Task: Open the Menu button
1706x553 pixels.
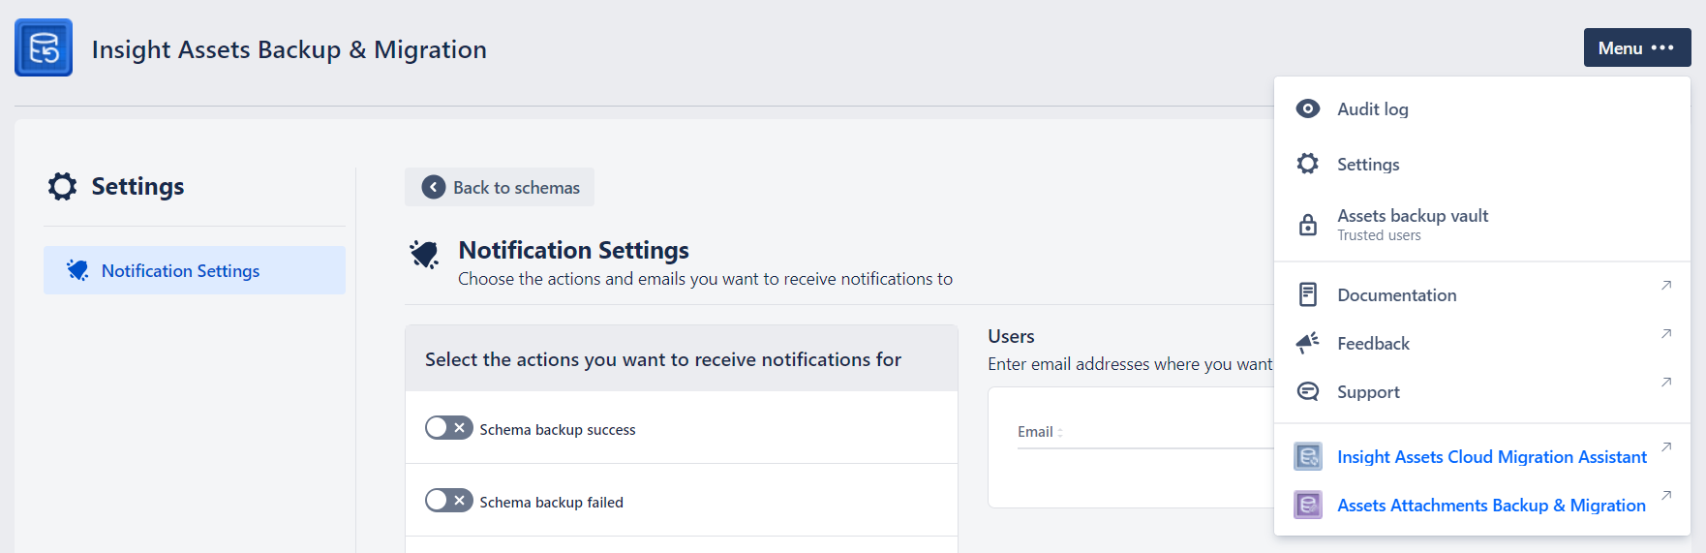Action: [x=1636, y=47]
